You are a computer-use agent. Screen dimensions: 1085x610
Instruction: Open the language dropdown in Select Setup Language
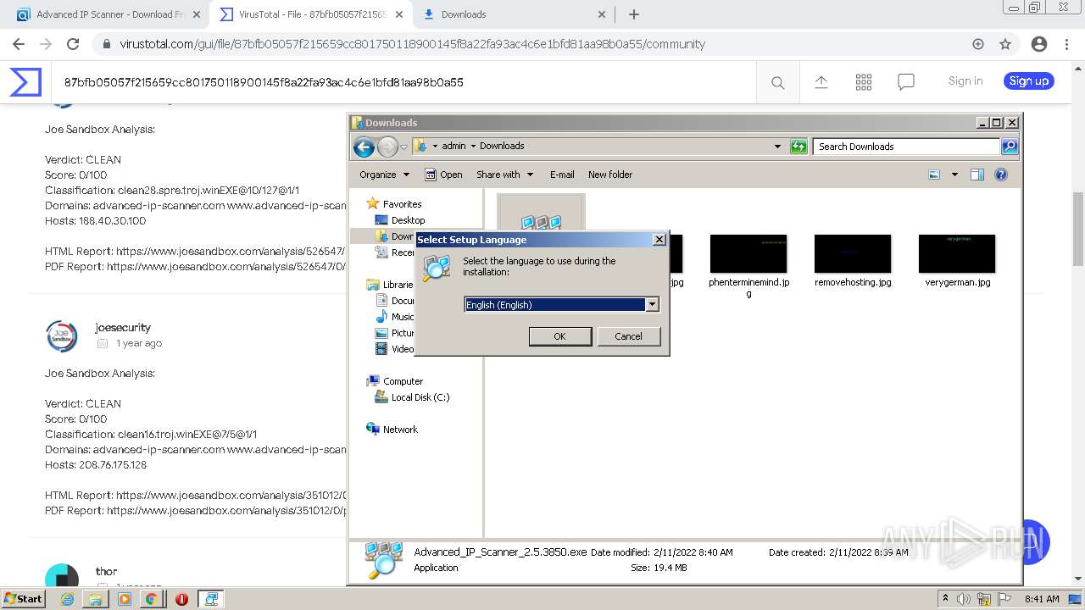(652, 304)
